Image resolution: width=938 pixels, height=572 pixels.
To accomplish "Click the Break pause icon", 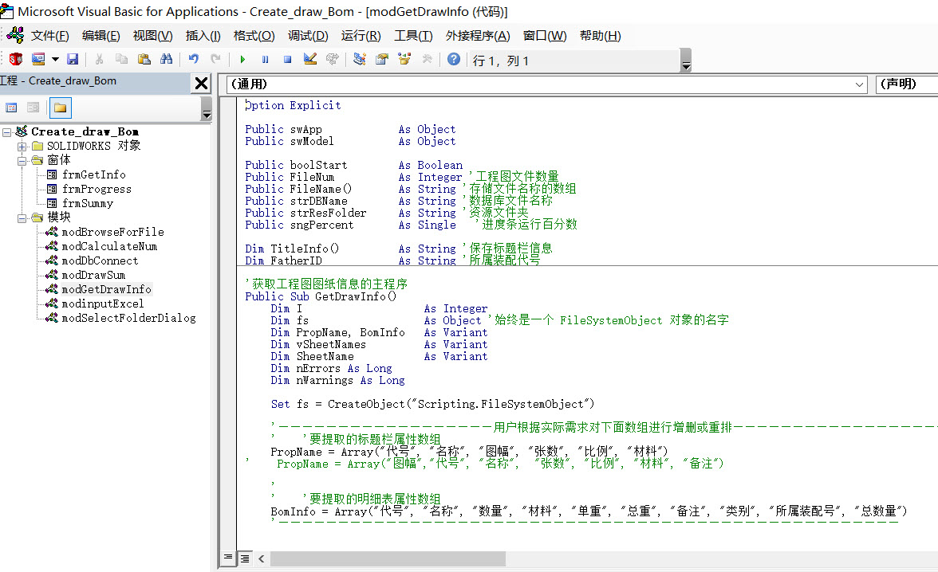I will [x=265, y=59].
